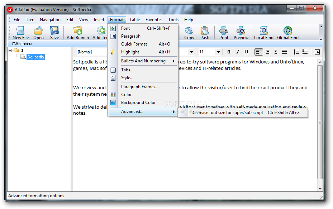Toggle italic formatting
333x209 pixels.
point(237,52)
